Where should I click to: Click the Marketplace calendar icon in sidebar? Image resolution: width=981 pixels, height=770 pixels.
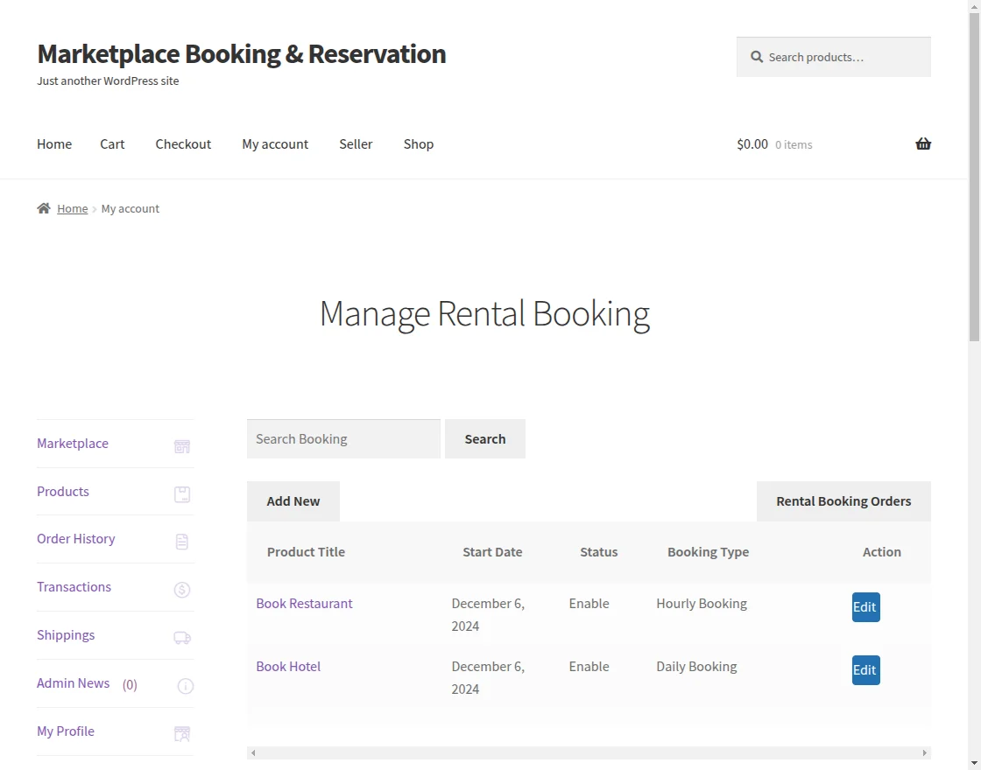(181, 446)
